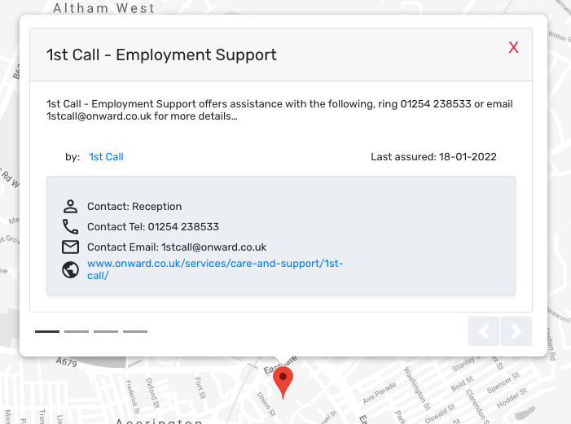Select the first carousel indicator dash
571x424 pixels.
click(47, 331)
